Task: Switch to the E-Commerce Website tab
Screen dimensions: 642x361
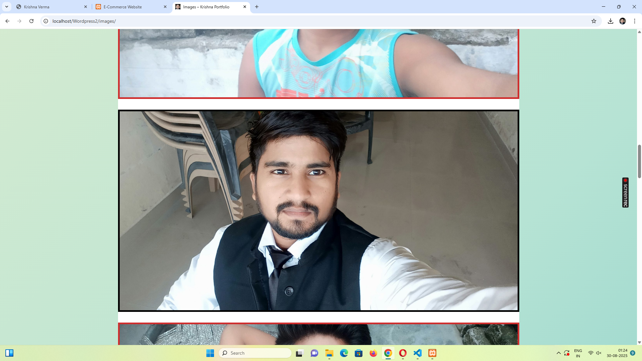Action: [x=131, y=7]
